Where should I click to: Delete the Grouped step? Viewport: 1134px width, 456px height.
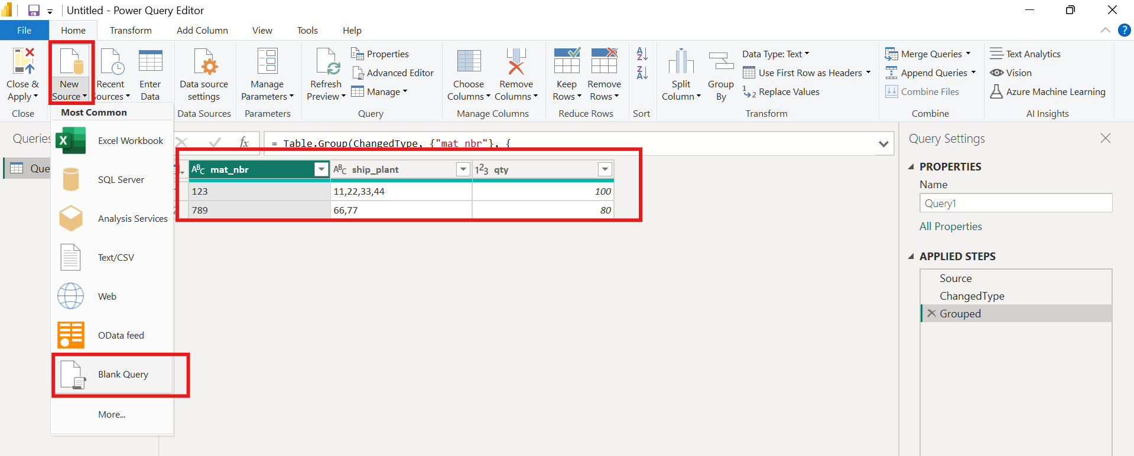tap(931, 314)
